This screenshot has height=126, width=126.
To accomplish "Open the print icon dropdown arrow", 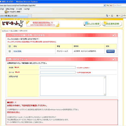I will tap(120, 16).
